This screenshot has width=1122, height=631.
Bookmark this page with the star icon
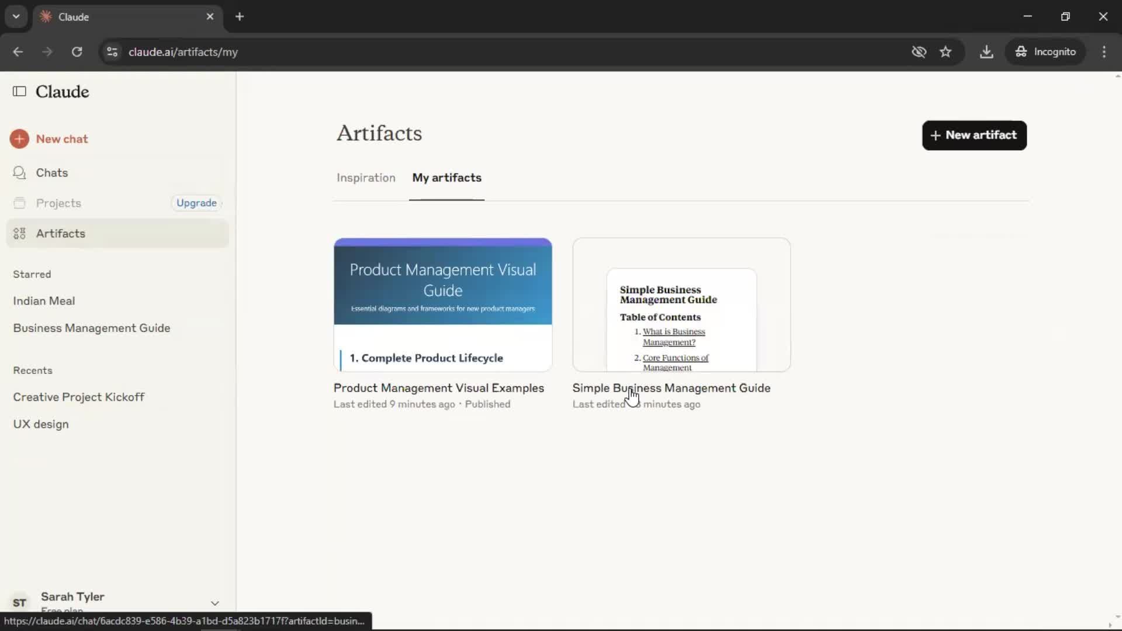click(x=946, y=52)
